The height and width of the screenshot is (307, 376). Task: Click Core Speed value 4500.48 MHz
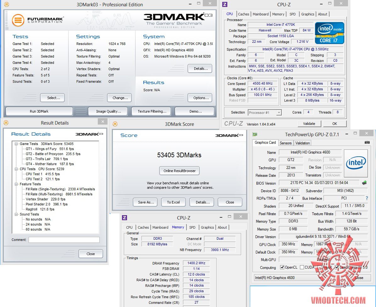click(263, 83)
